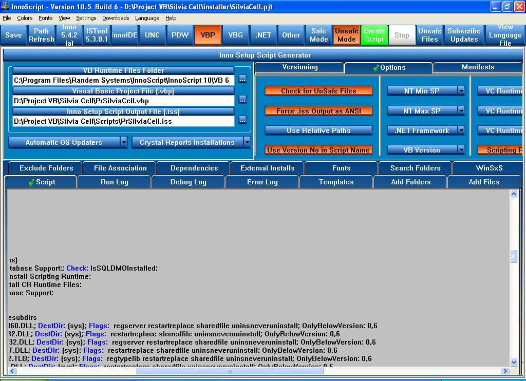Viewport: 526px width, 381px height.
Task: Open the File menu
Action: click(7, 18)
